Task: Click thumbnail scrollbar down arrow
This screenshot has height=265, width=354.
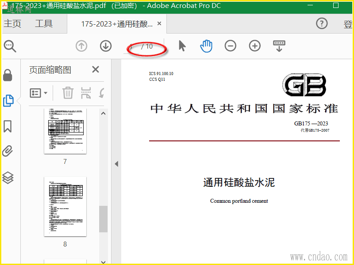Action: coord(104,262)
